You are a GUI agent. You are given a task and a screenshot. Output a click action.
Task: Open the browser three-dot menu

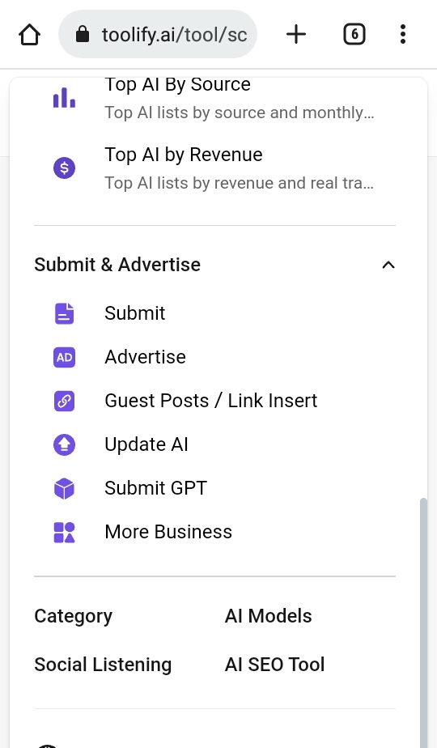click(x=403, y=34)
